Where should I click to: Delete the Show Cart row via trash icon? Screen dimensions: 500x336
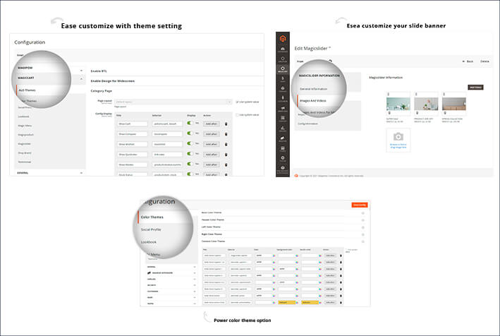click(x=226, y=124)
